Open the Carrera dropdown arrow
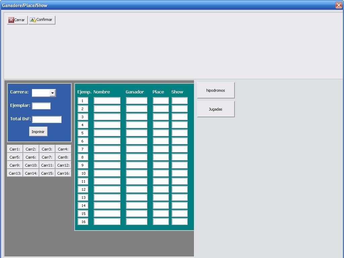 [x=52, y=93]
